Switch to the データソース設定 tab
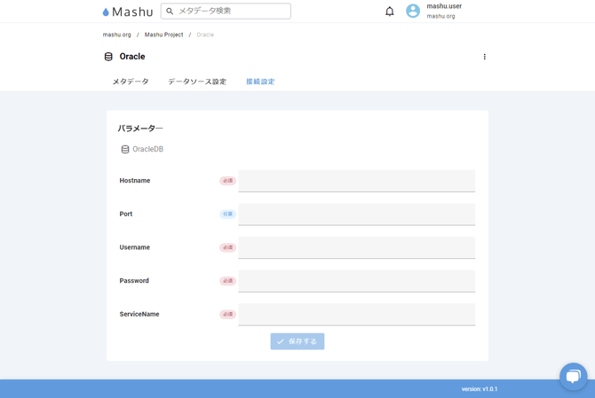 click(197, 82)
